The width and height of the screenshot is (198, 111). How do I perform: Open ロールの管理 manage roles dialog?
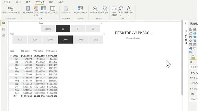click(95, 10)
